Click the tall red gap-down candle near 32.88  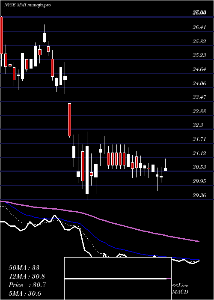(x=69, y=120)
